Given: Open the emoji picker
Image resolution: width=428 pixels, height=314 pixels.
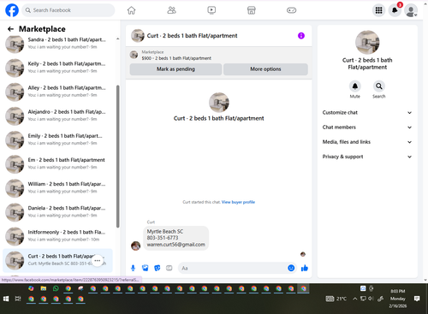Looking at the screenshot, I should coord(291,268).
